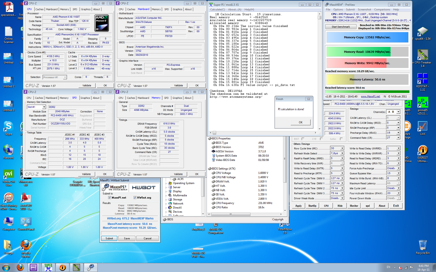Show the system tray clock and date

pyautogui.click(x=423, y=268)
